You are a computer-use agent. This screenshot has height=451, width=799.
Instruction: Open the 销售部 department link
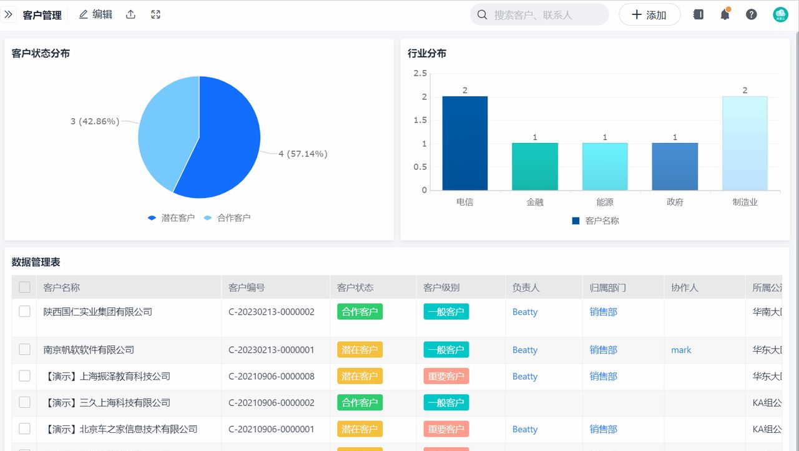[602, 312]
